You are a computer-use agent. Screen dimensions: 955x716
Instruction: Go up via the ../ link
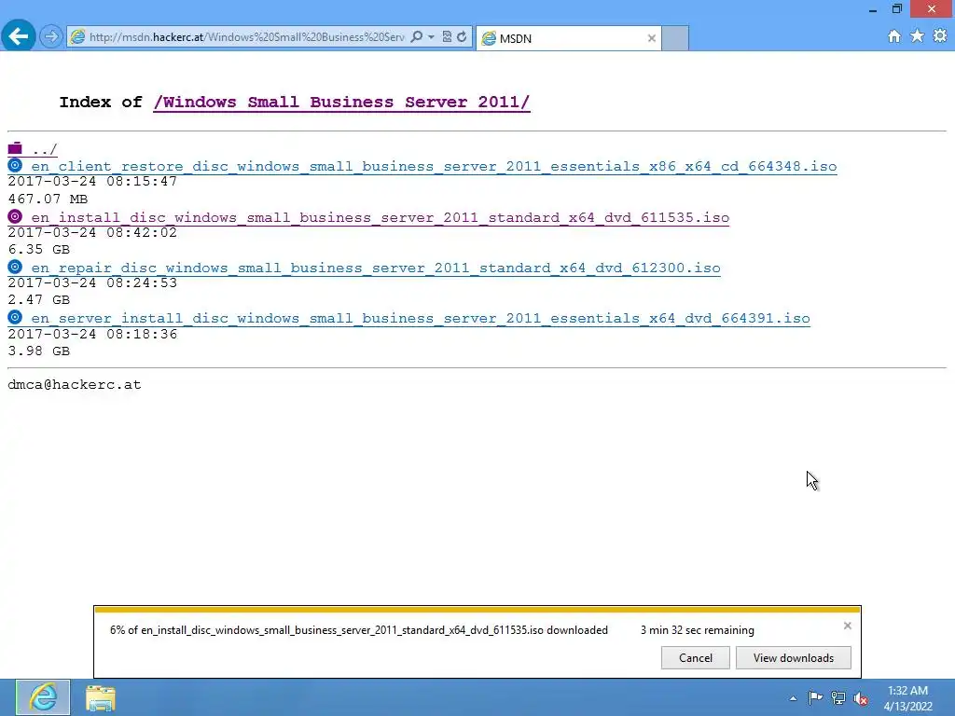pos(45,150)
